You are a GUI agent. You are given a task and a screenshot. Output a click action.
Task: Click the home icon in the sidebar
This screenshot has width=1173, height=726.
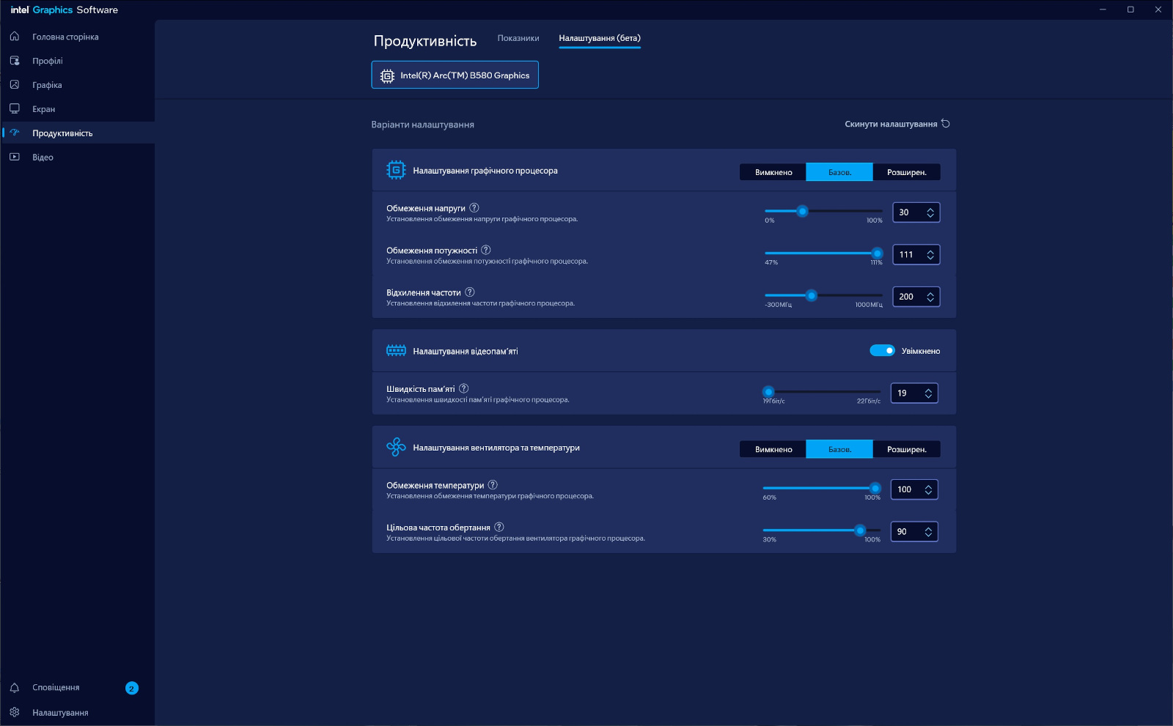point(15,37)
